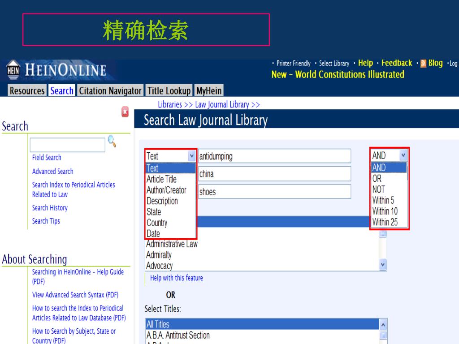Screen dimensions: 459x344
Task: Toggle the AND operator dropdown arrow
Action: [x=403, y=155]
